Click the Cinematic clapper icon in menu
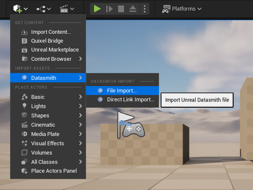Viewport: 253px width, 190px height. (x=24, y=125)
